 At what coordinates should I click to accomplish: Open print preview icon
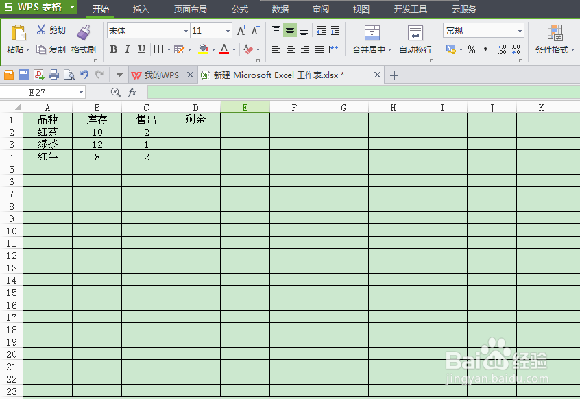point(69,75)
